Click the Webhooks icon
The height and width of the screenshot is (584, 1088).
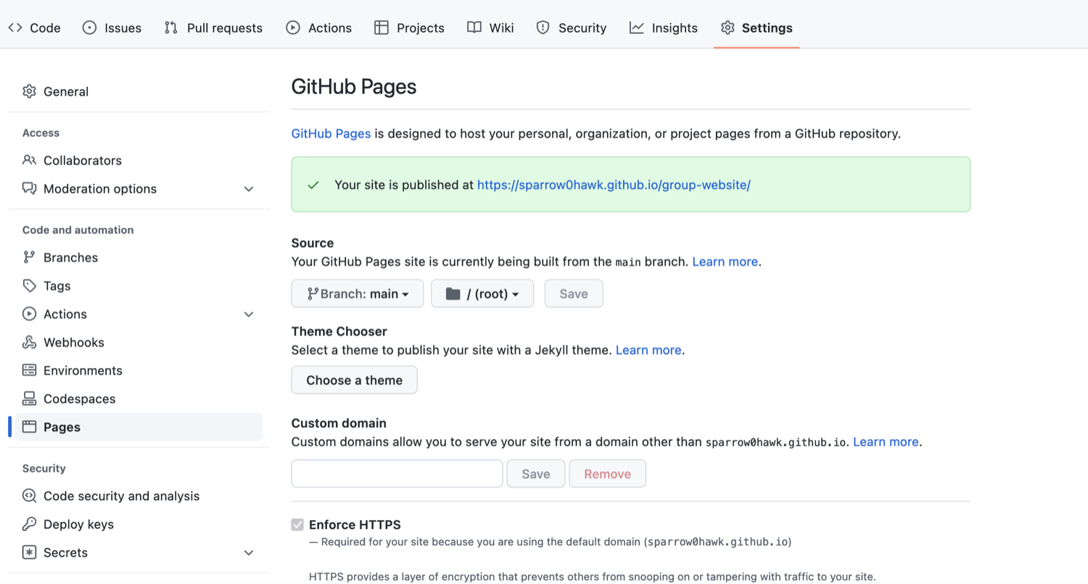coord(29,342)
